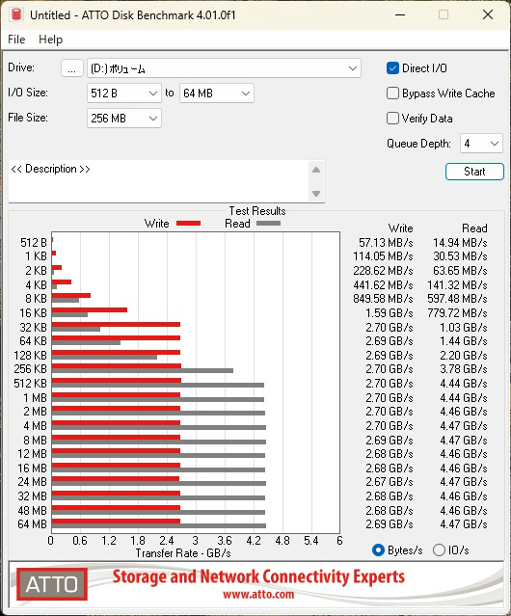
Task: Enable Bypass Write Cache checkbox
Action: coord(392,94)
